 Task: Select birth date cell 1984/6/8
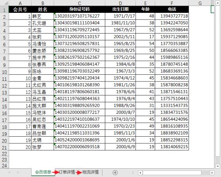click(120, 64)
